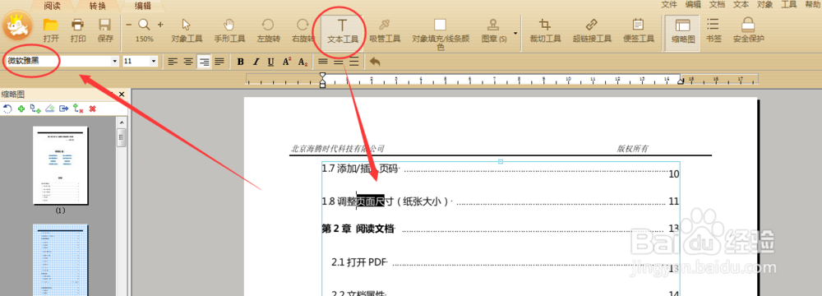Align text left
This screenshot has width=822, height=296.
[x=173, y=62]
